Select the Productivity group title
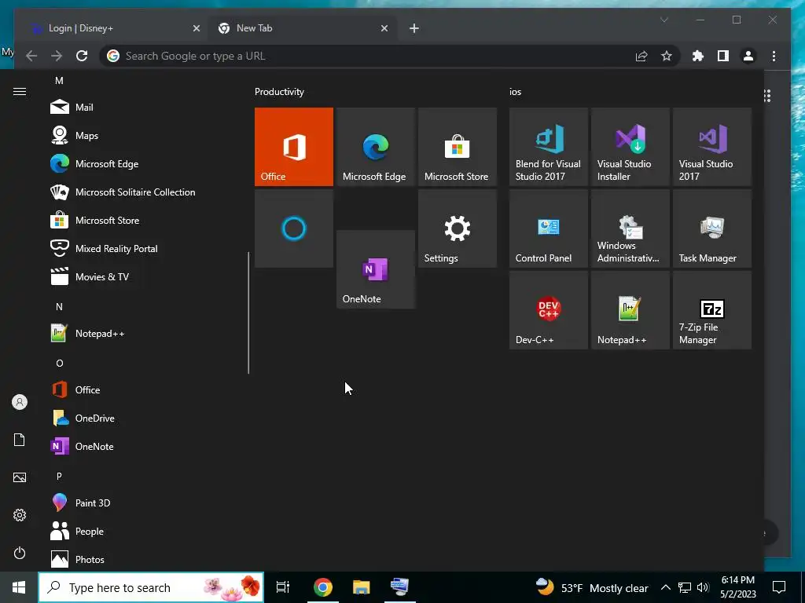805x603 pixels. [x=279, y=92]
